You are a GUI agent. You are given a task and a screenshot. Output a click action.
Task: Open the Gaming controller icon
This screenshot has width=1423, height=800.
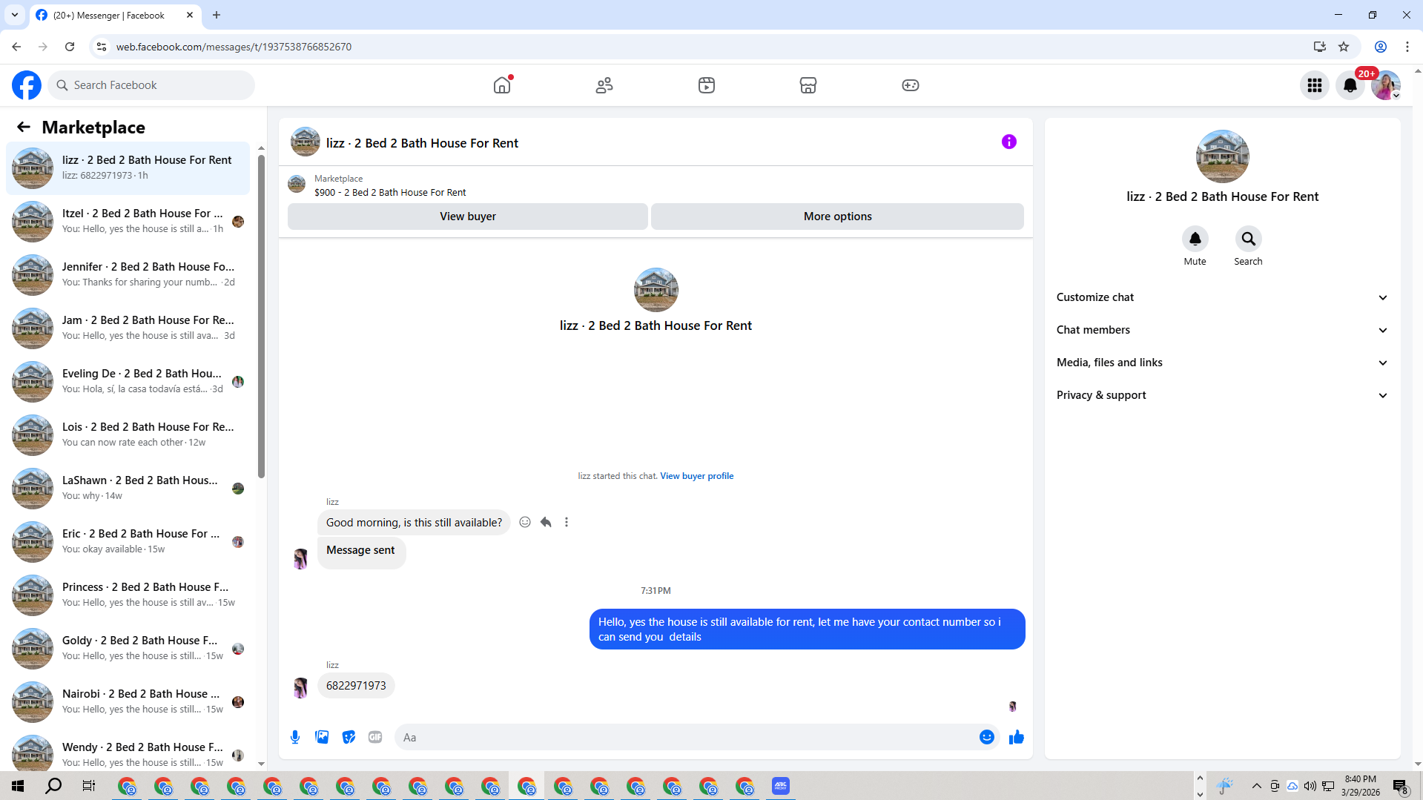911,85
